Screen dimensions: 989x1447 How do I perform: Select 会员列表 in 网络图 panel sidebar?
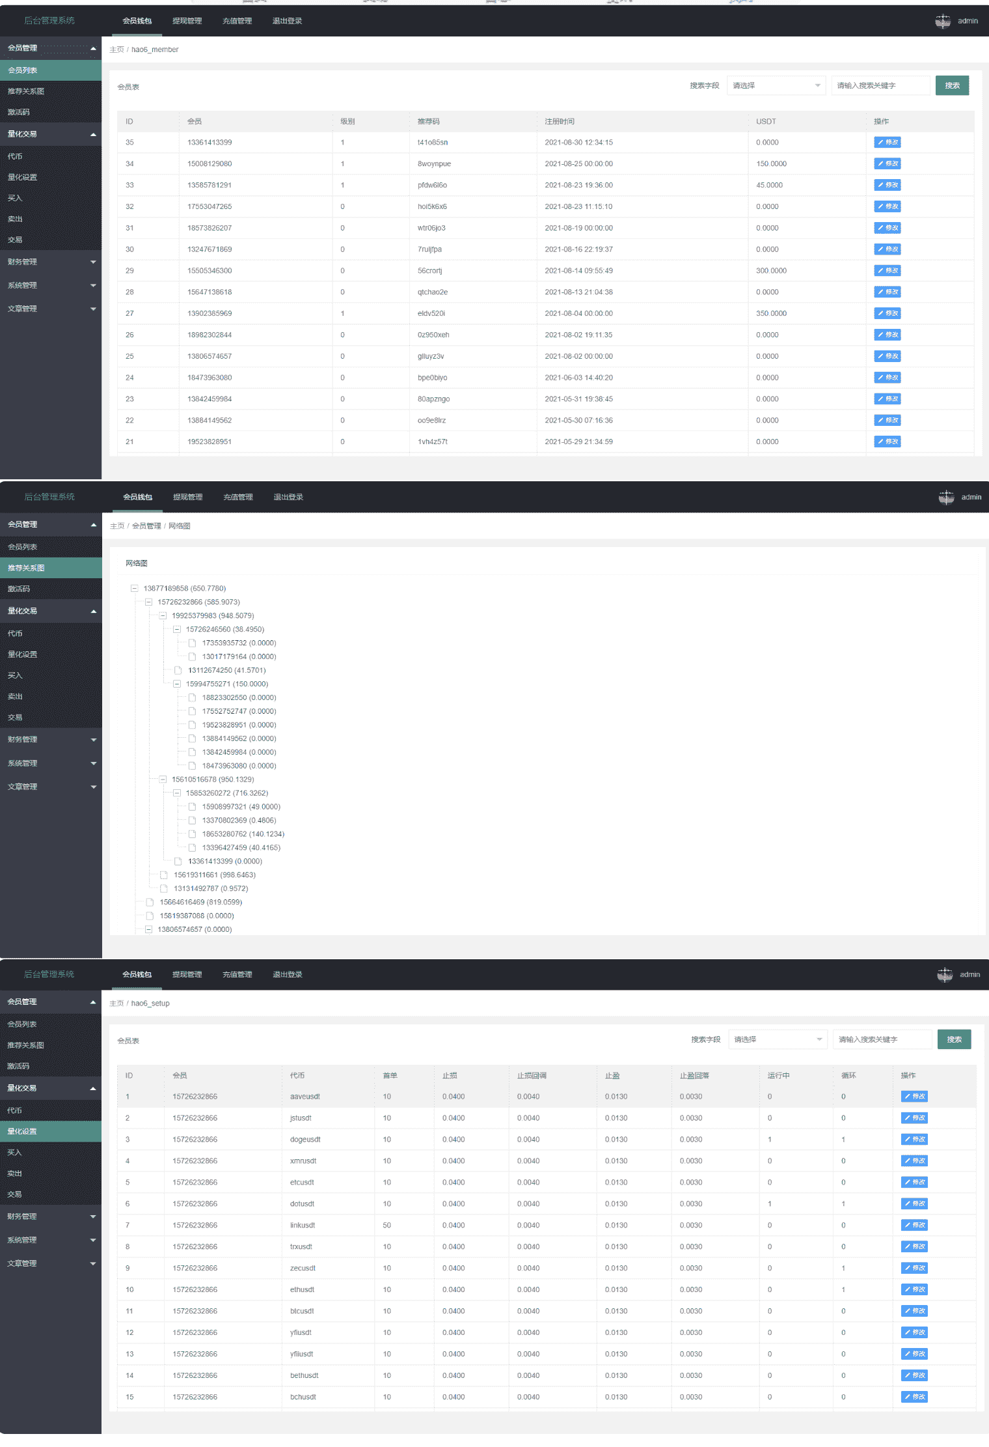click(x=51, y=547)
